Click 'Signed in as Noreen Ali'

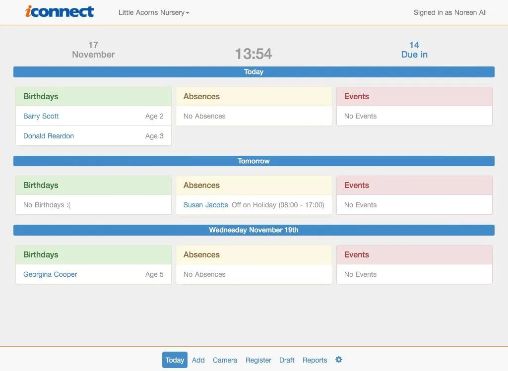(x=449, y=12)
